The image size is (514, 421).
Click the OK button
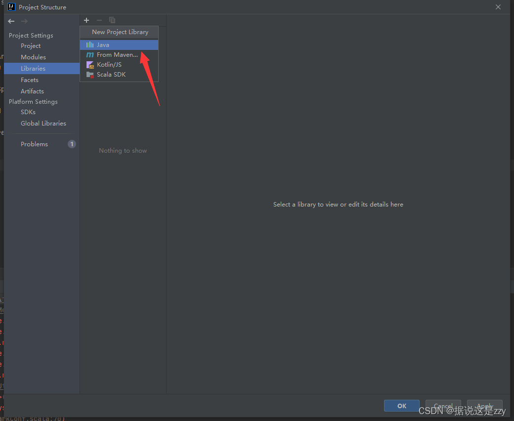pos(401,406)
